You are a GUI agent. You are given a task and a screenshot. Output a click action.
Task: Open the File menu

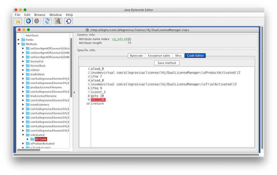[17, 15]
